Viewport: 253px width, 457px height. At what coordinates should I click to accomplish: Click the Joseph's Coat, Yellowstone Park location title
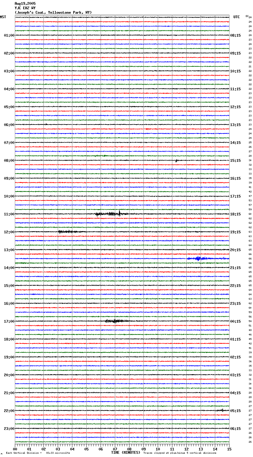(53, 13)
